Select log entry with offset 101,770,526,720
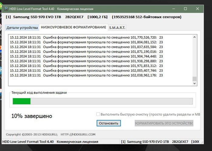The image size is (212, 151). (86, 38)
